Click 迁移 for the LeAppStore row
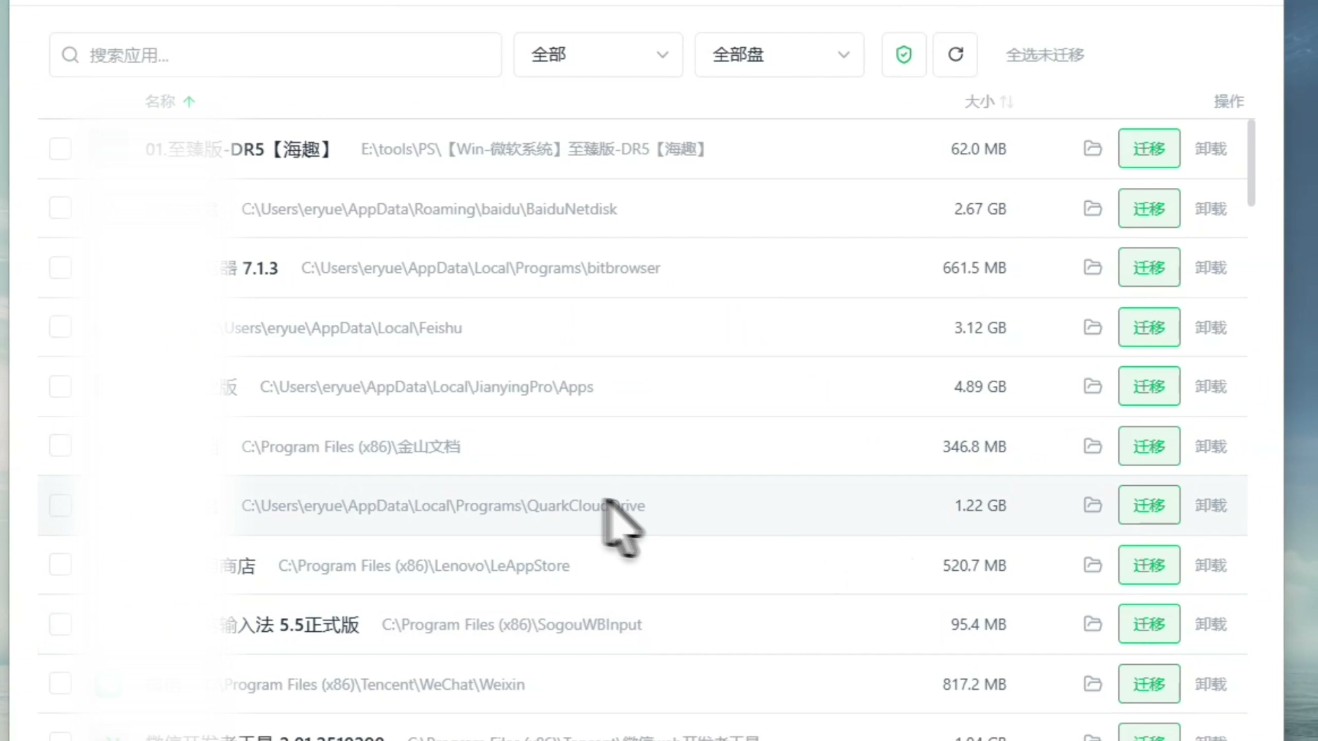The width and height of the screenshot is (1318, 741). click(1149, 565)
